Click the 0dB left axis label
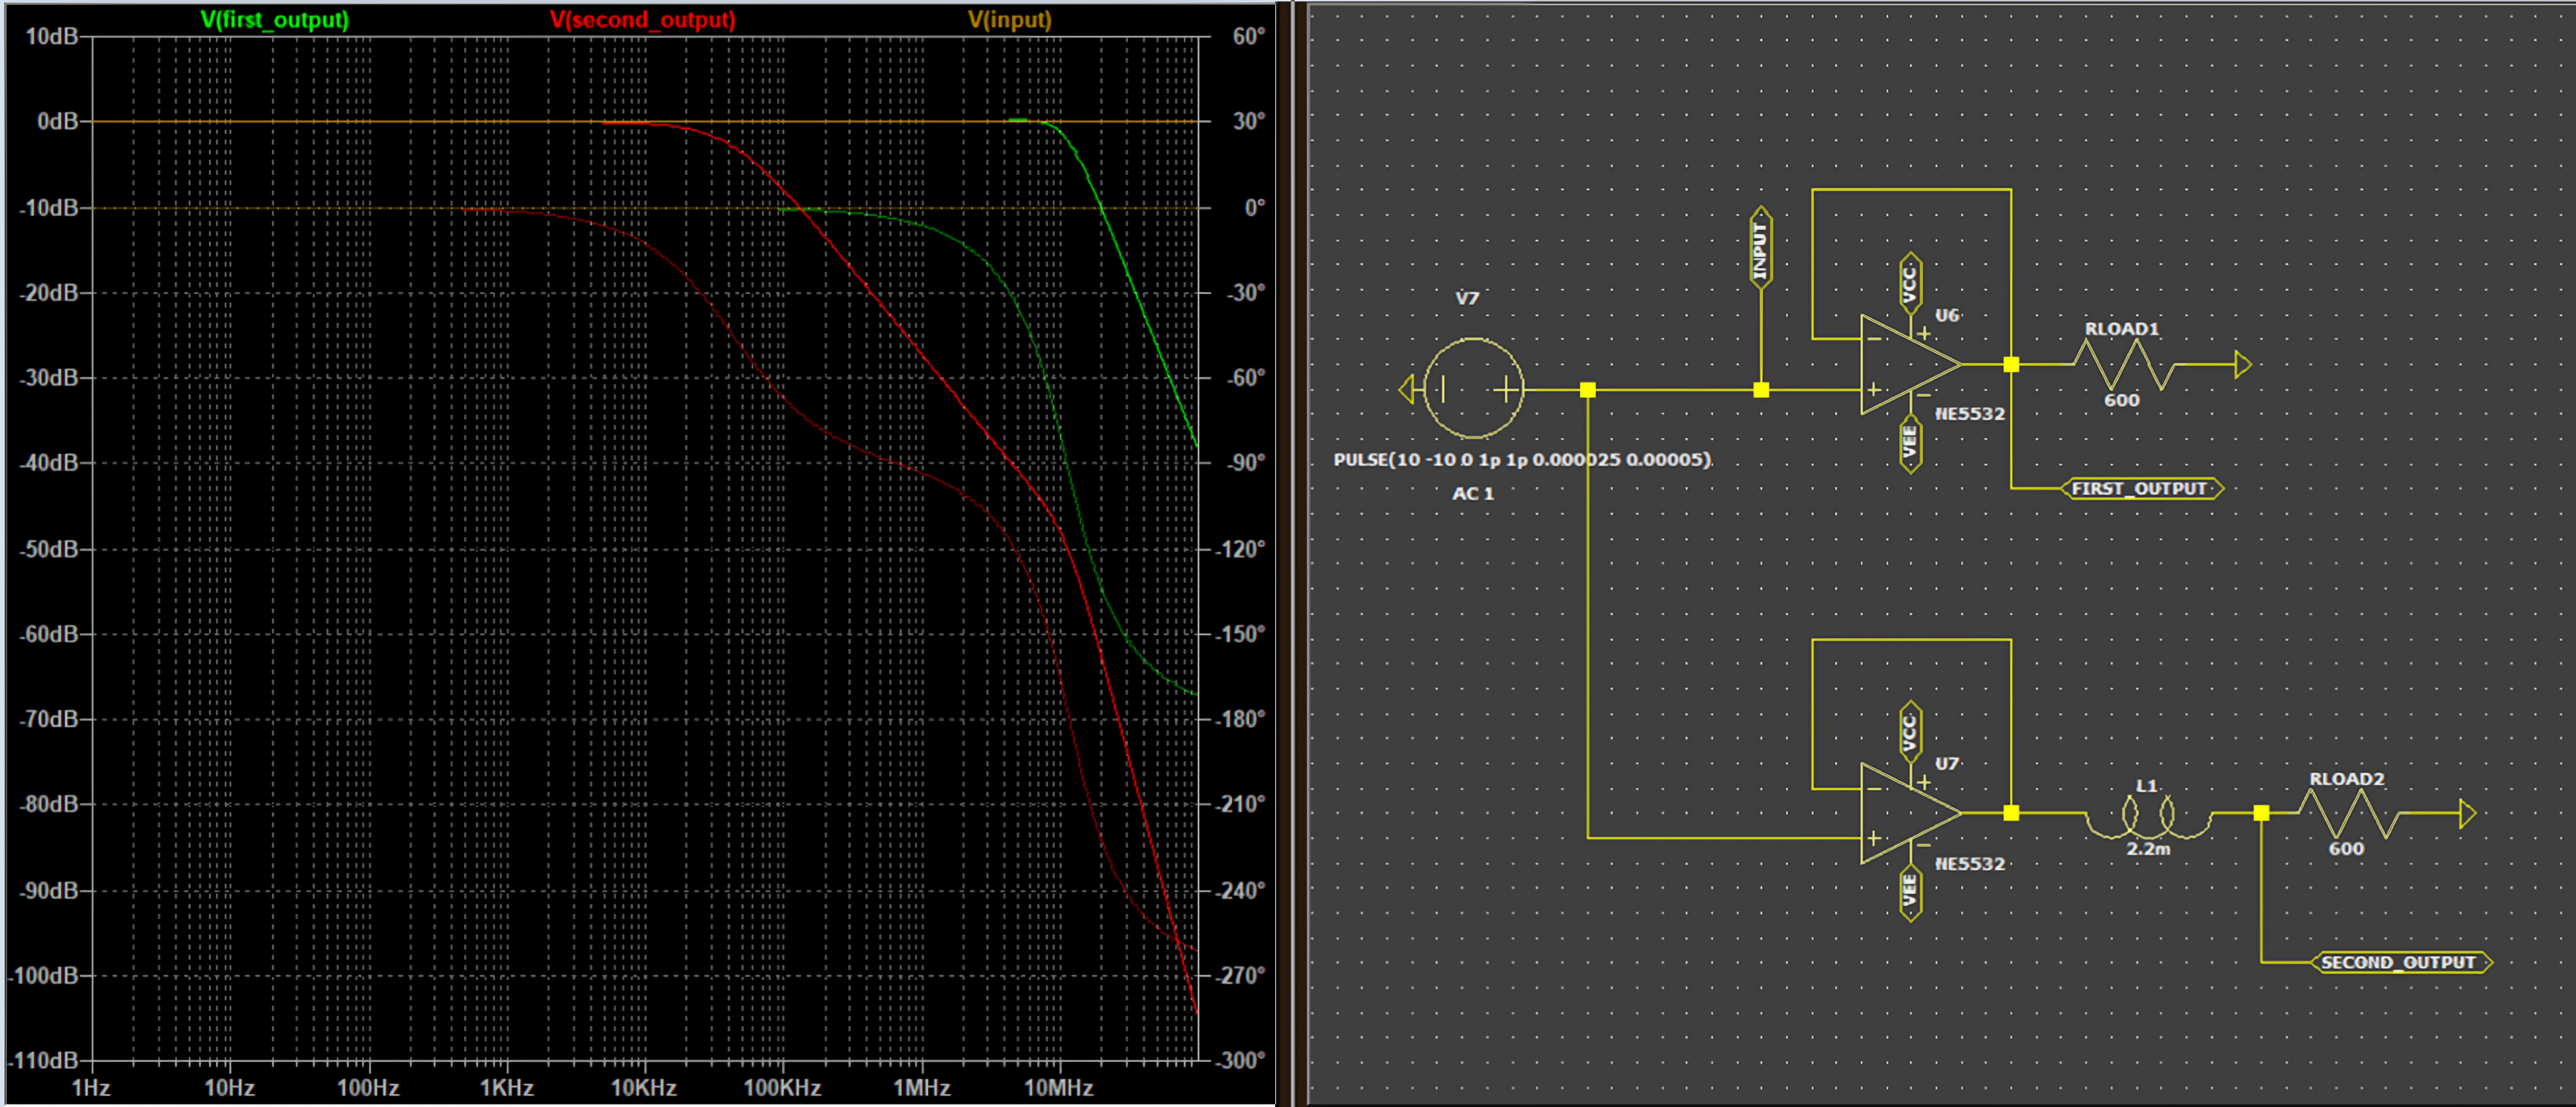This screenshot has height=1107, width=2576. pyautogui.click(x=57, y=121)
